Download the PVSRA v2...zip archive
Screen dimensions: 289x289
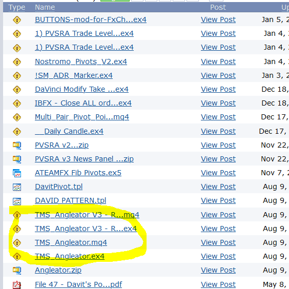click(61, 145)
